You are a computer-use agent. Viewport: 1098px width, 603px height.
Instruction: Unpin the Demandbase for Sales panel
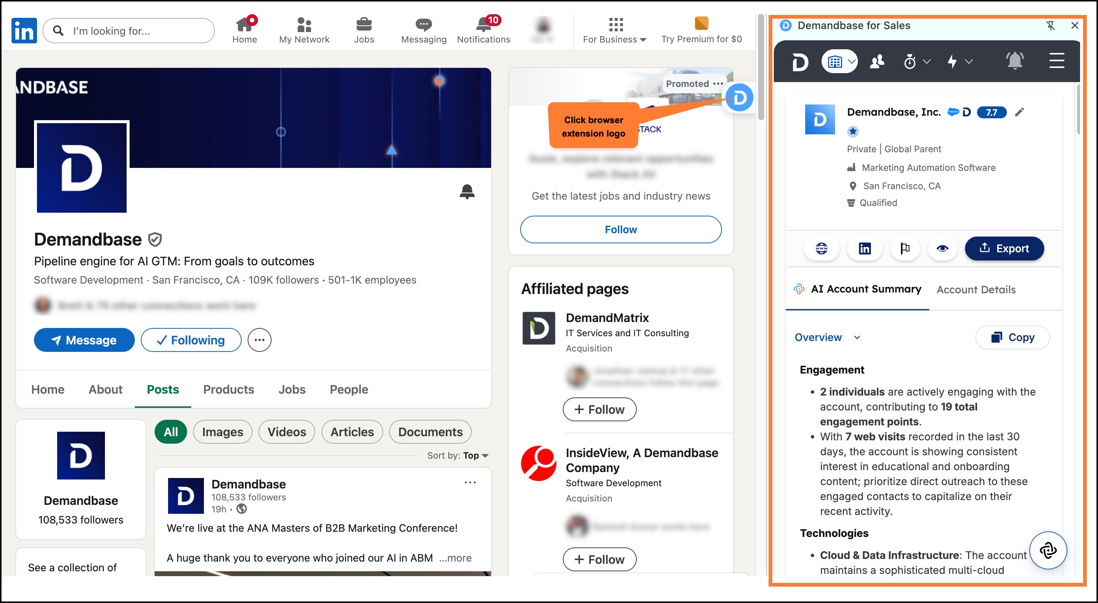click(1050, 25)
